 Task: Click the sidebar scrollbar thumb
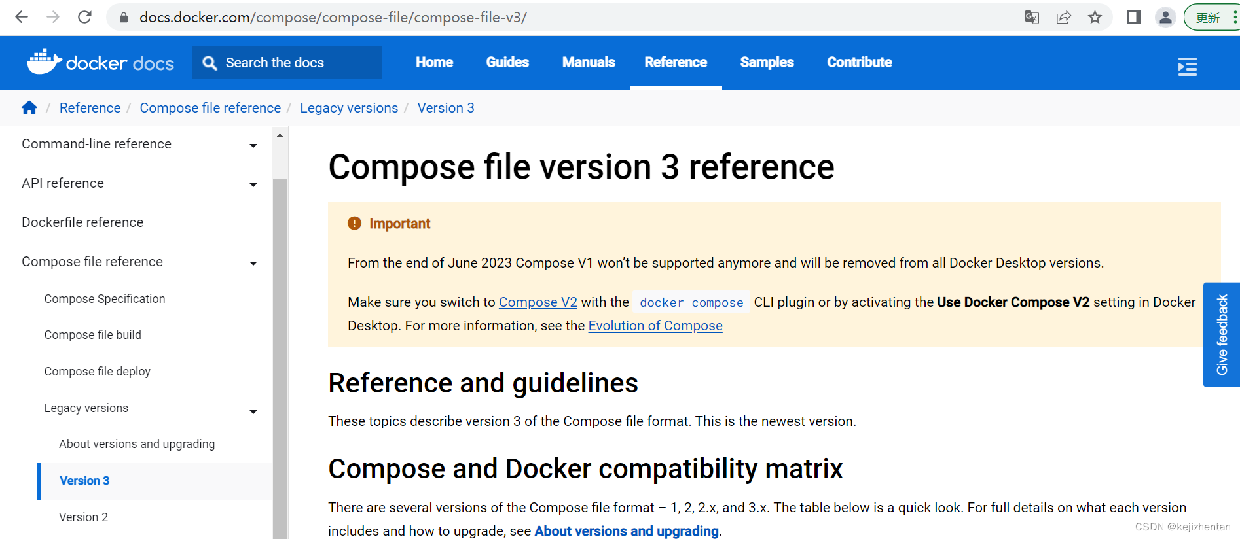click(x=280, y=358)
